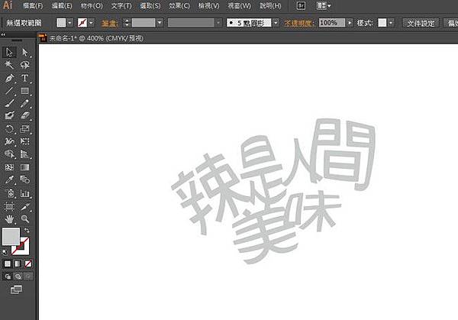Select the Width tool

pyautogui.click(x=9, y=141)
